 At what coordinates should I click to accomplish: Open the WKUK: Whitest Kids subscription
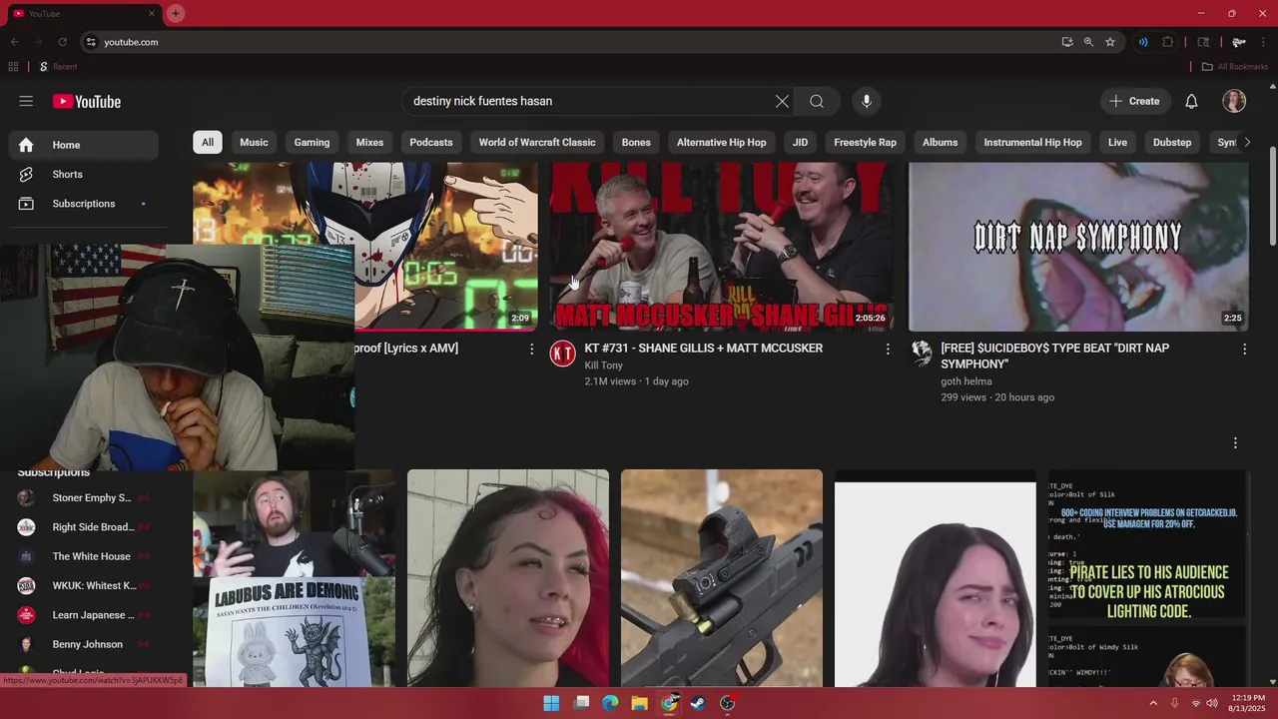coord(85,585)
